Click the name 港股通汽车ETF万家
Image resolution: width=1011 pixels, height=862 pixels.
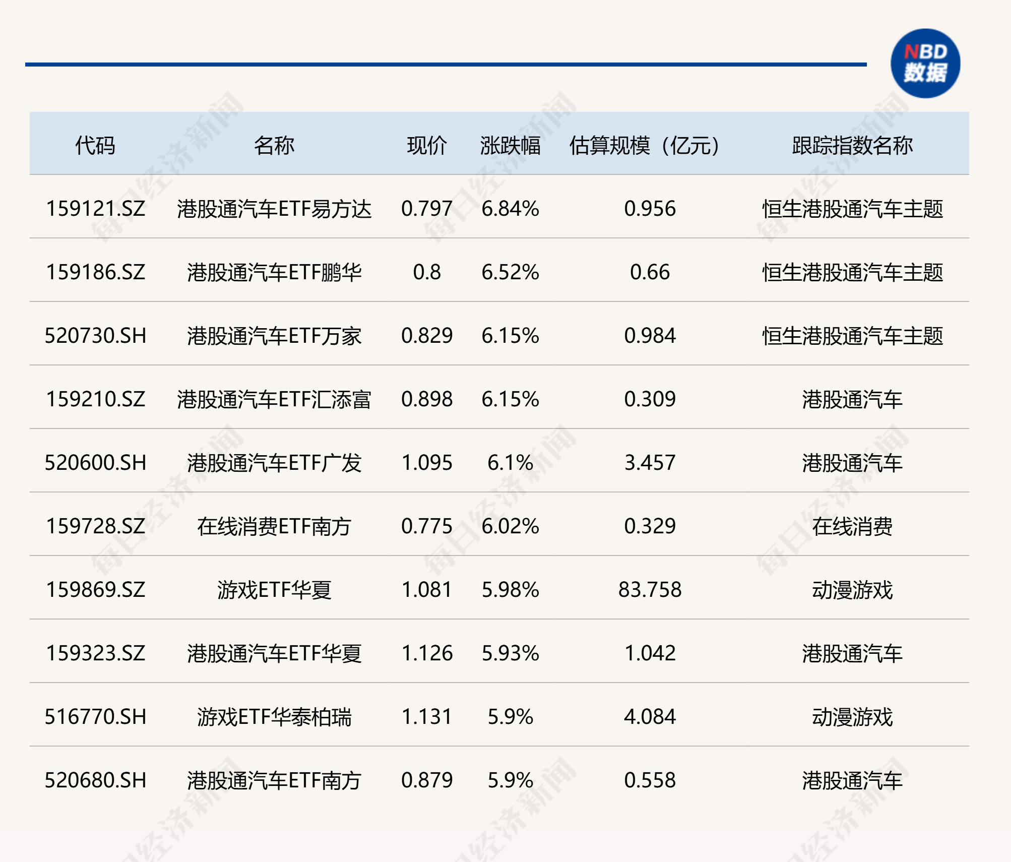point(274,336)
